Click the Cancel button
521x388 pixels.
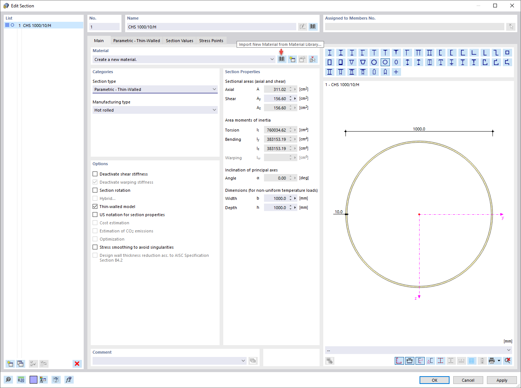[x=468, y=380]
